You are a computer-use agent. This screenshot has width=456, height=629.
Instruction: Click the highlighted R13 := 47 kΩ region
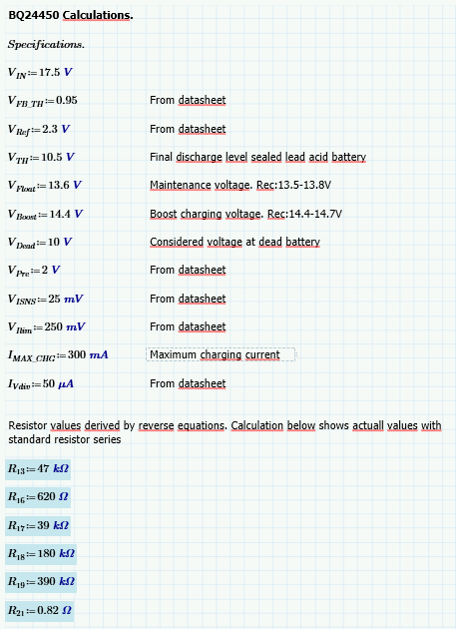[x=38, y=469]
